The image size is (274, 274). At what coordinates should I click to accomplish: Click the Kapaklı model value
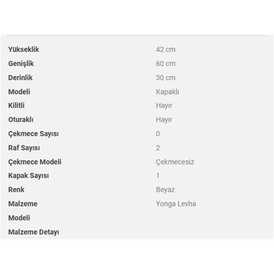click(168, 92)
